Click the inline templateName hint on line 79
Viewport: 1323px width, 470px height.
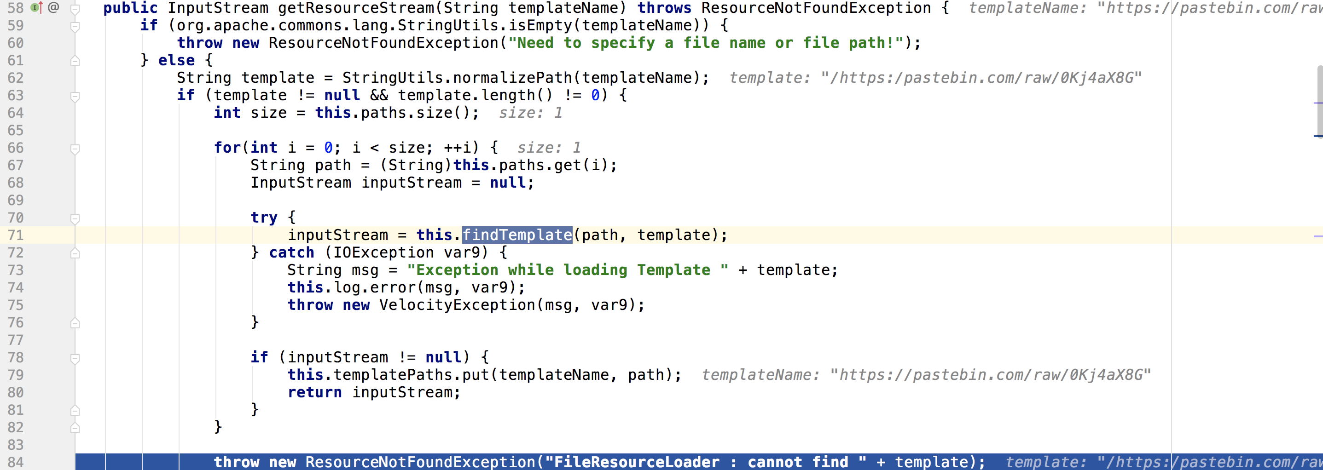(926, 375)
